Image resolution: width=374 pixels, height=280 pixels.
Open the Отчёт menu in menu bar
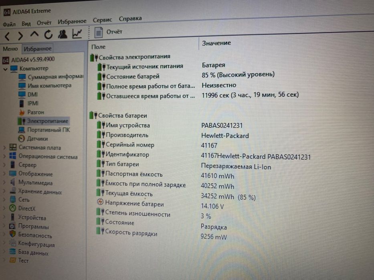click(x=44, y=23)
